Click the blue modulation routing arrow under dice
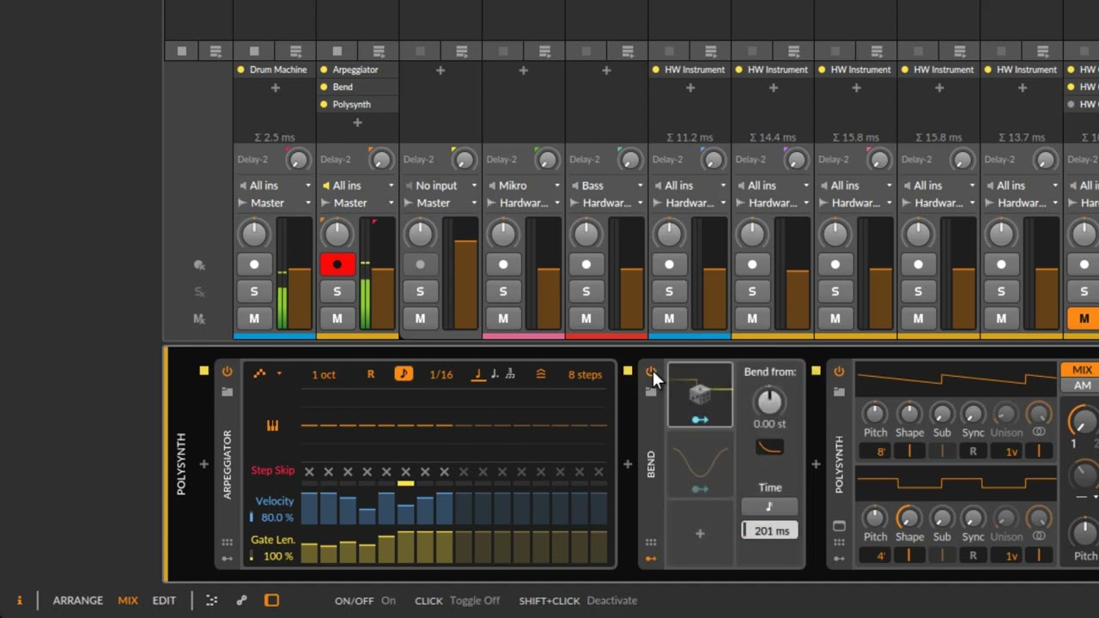Image resolution: width=1099 pixels, height=618 pixels. tap(700, 420)
